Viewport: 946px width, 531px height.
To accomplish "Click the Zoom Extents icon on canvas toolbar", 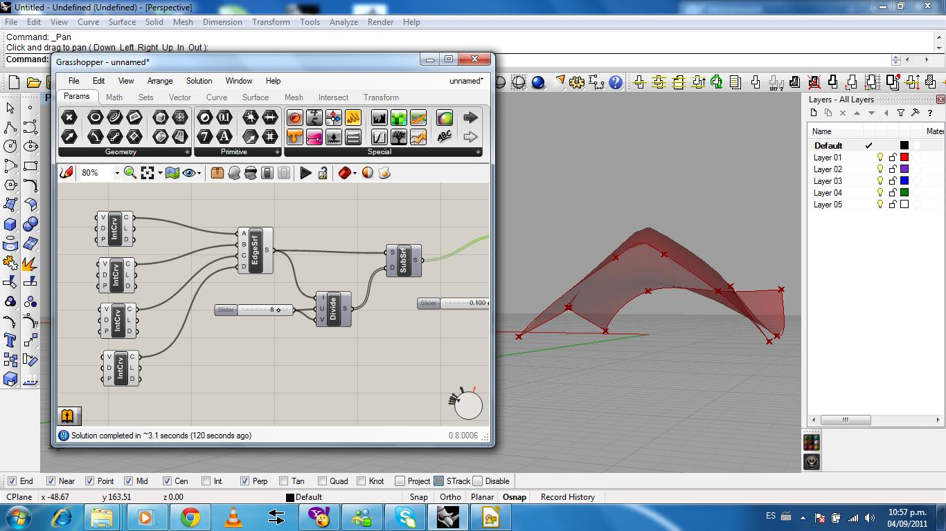I will point(146,173).
